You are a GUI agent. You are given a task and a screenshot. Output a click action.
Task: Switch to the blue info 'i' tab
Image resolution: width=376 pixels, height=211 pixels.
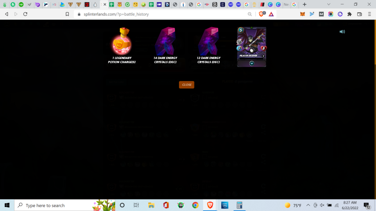(183, 4)
